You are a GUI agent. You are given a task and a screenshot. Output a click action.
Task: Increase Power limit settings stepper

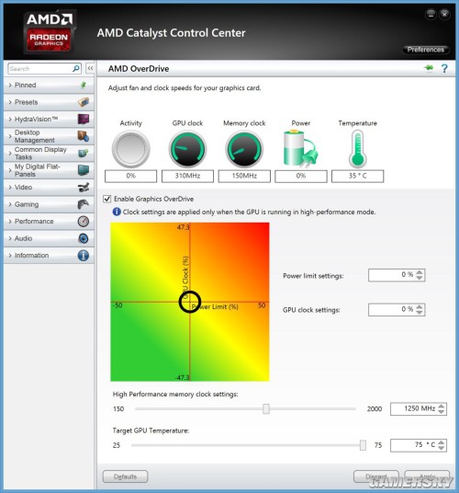(420, 272)
